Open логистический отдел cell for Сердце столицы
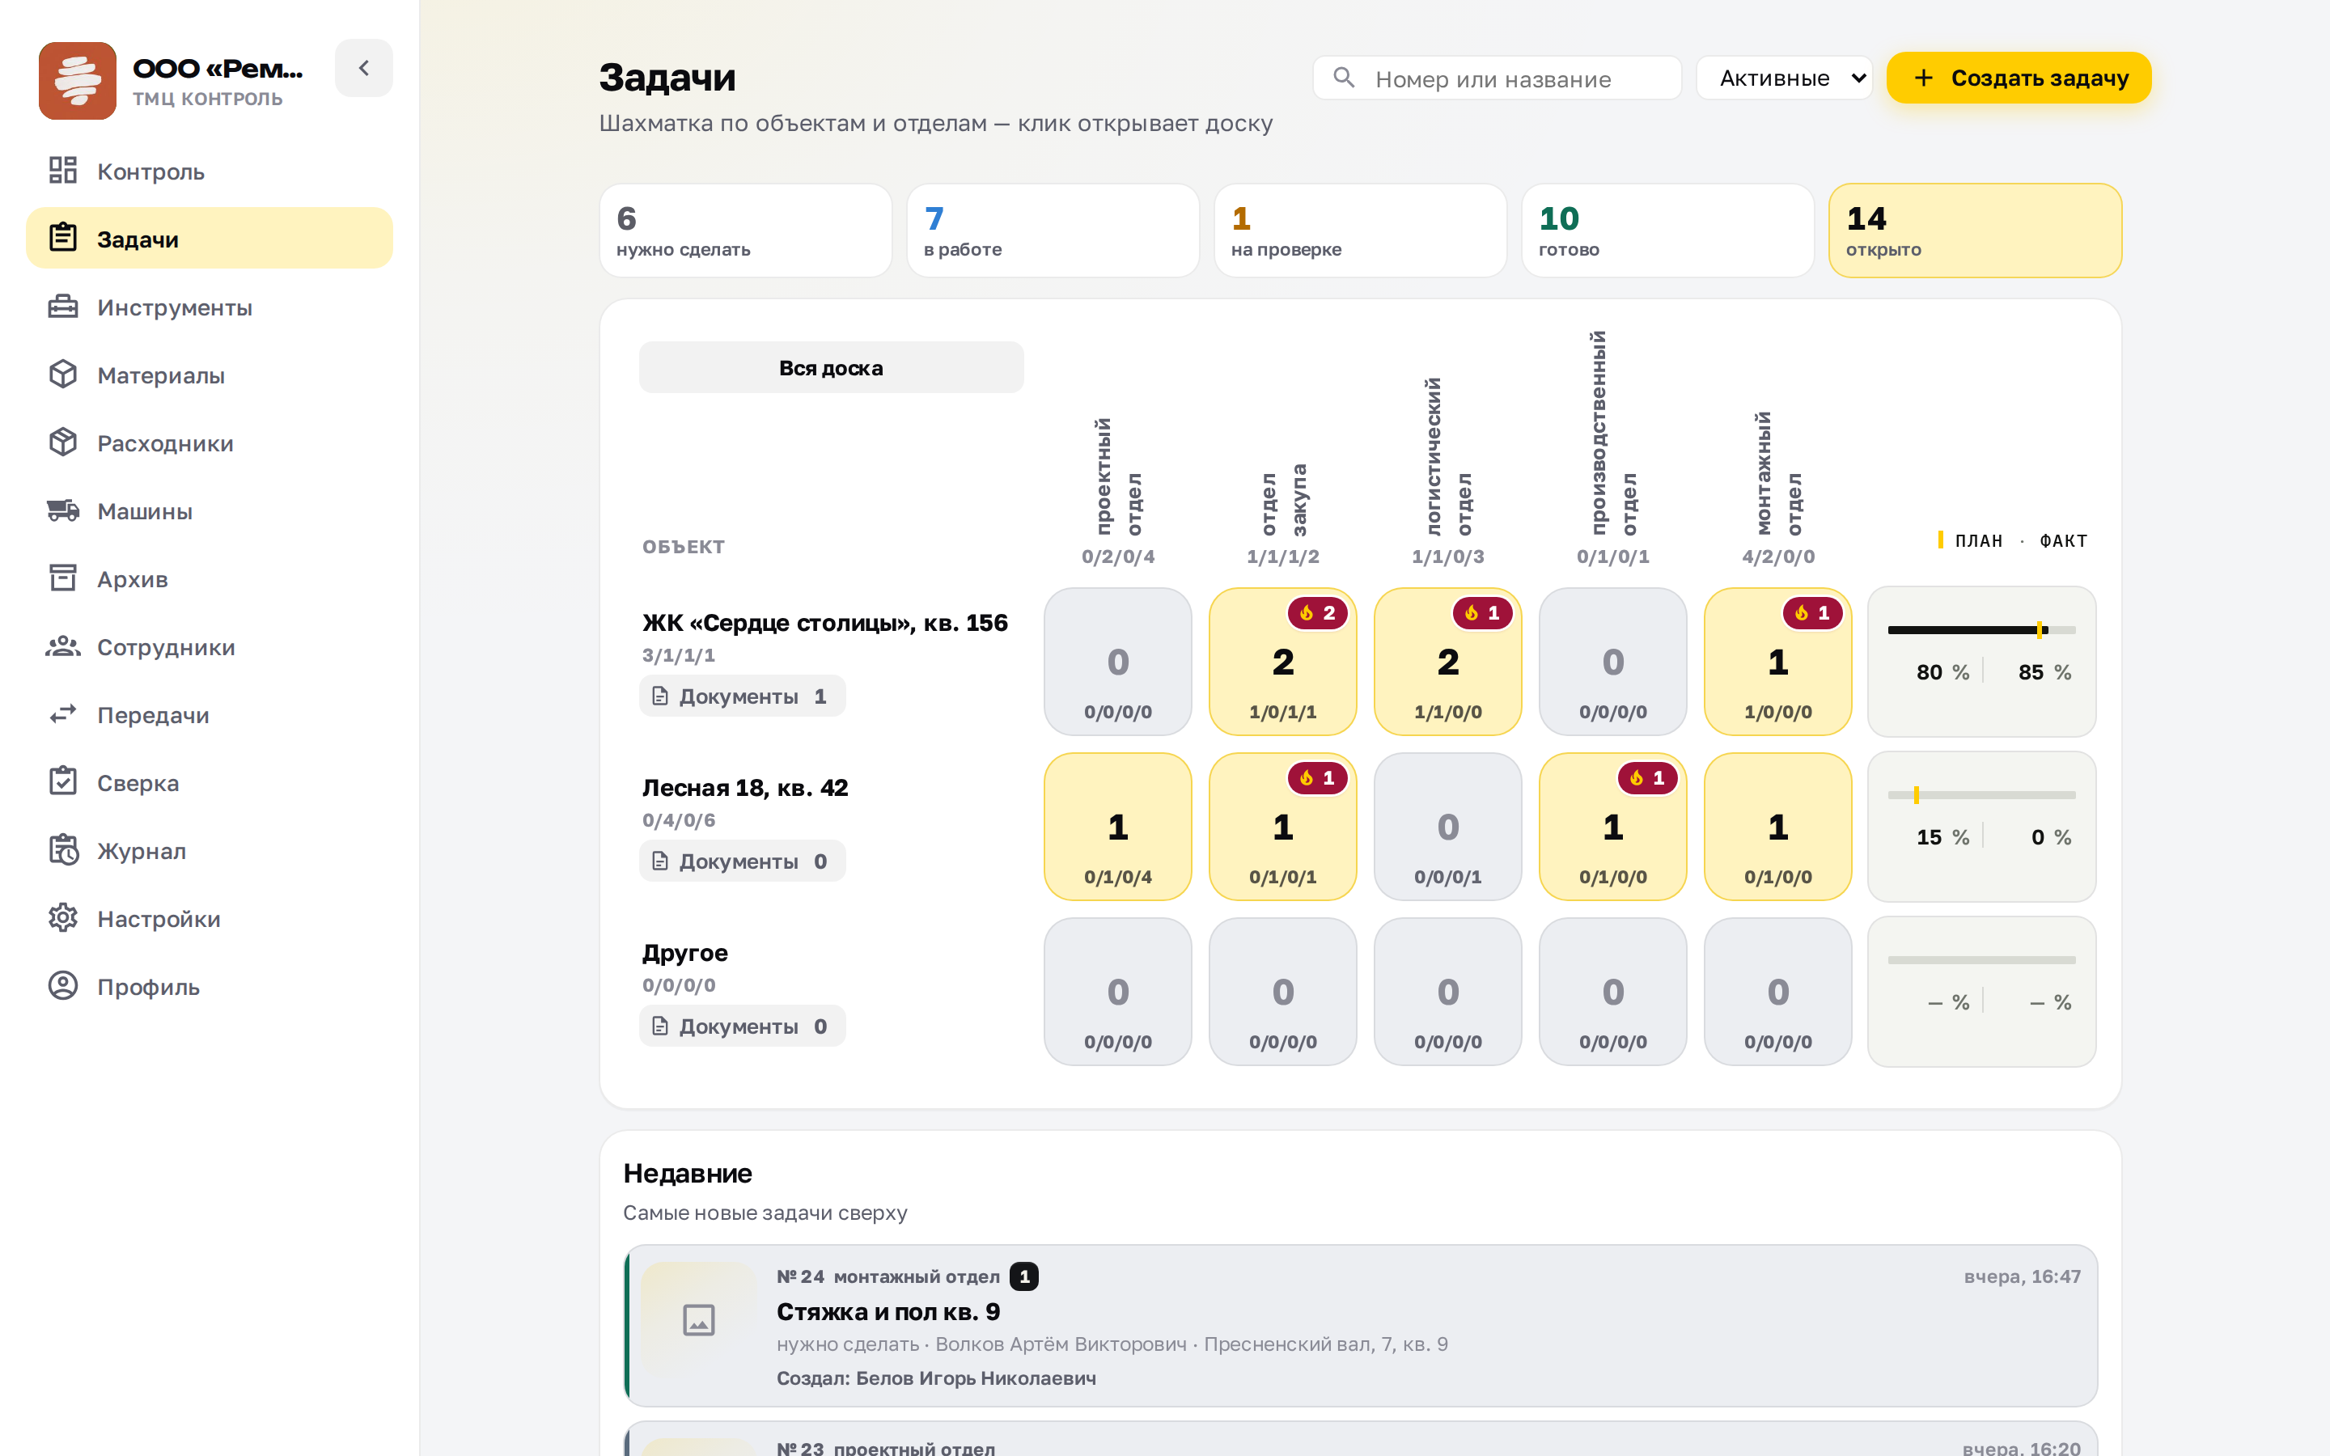 1448,662
